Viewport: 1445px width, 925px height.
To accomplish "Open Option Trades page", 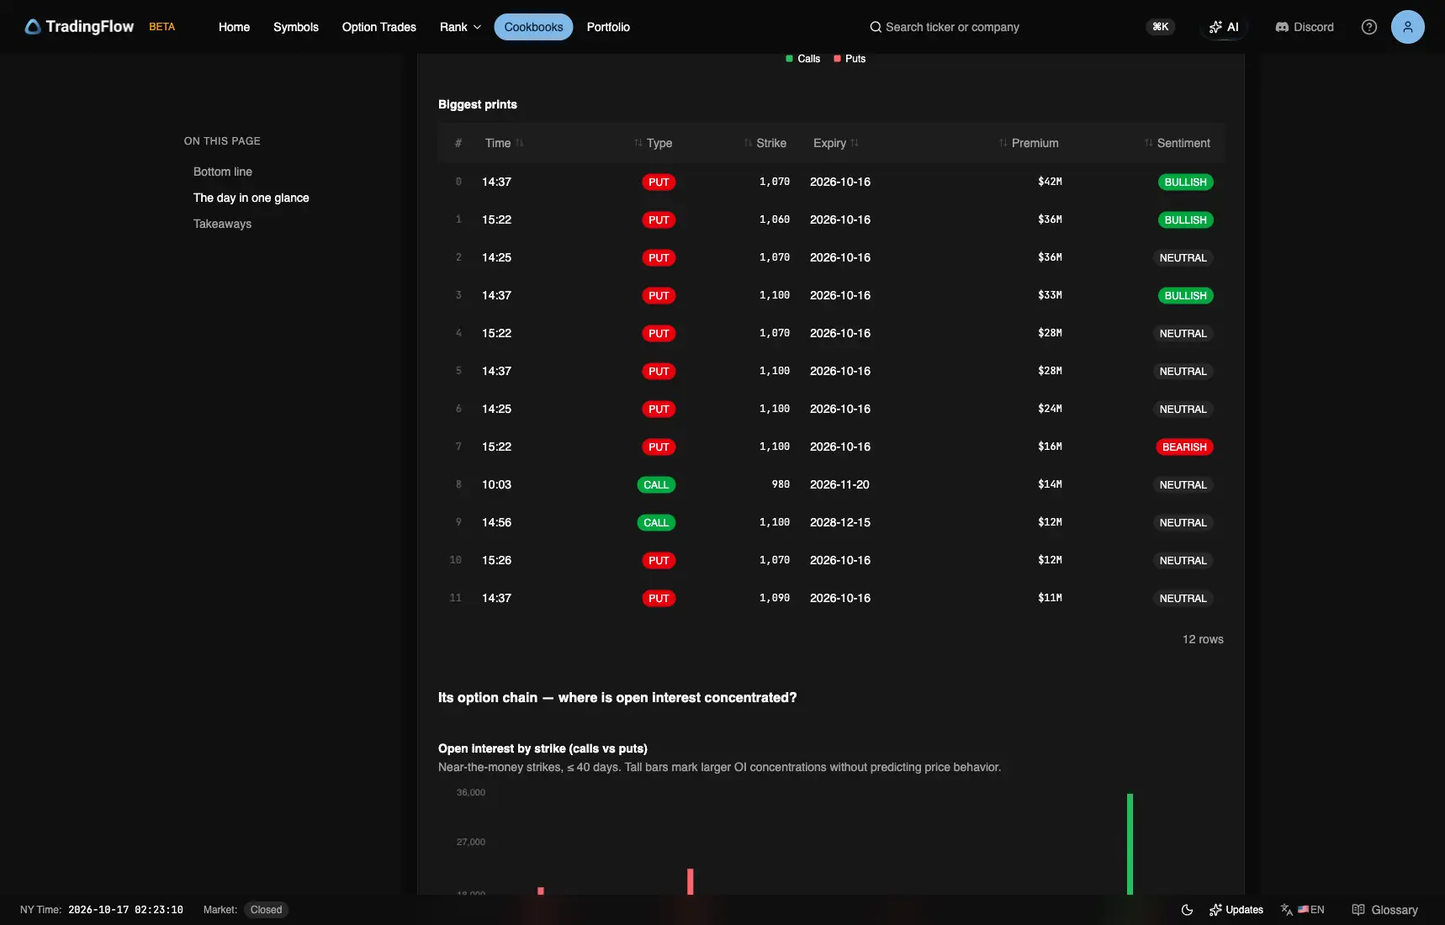I will [379, 27].
